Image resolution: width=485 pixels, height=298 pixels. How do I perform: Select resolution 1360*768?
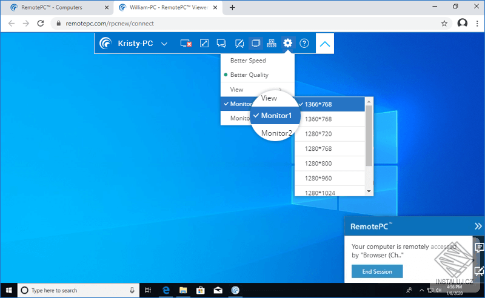coord(330,119)
